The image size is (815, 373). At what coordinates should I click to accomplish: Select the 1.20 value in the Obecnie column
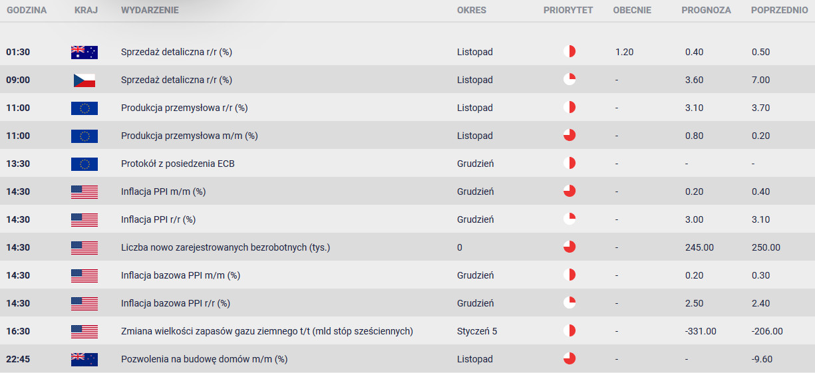(x=625, y=52)
